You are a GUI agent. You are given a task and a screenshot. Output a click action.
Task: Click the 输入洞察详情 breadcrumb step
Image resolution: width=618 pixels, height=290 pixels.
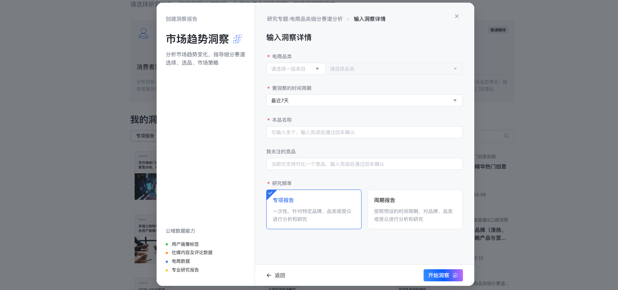click(x=370, y=19)
